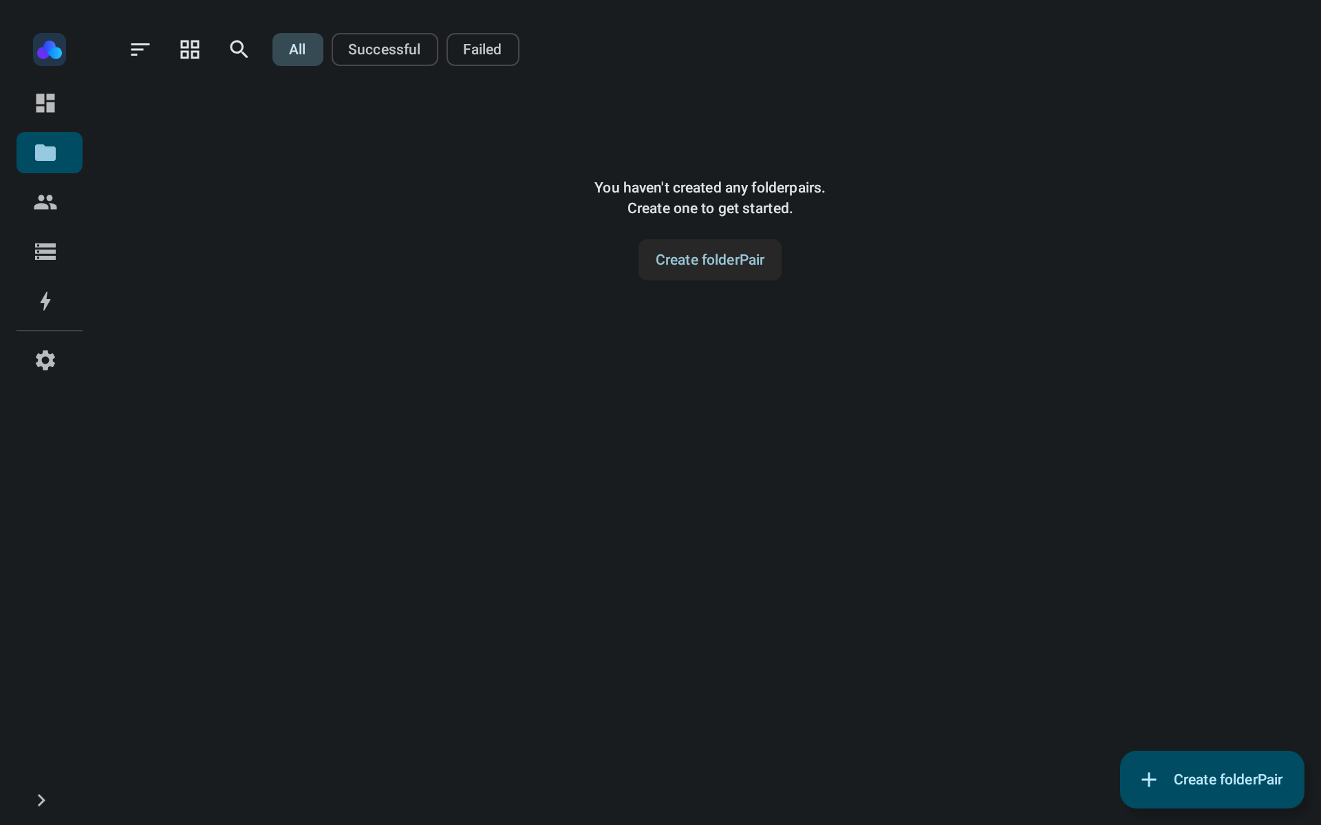Filter by Failed folder pairs
Viewport: 1321px width, 825px height.
482,49
